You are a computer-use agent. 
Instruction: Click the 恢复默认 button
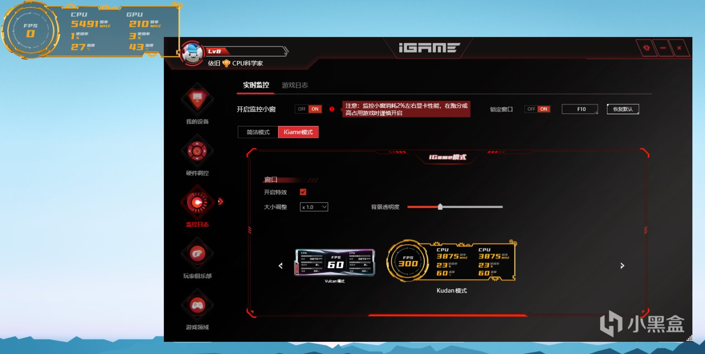tap(623, 109)
